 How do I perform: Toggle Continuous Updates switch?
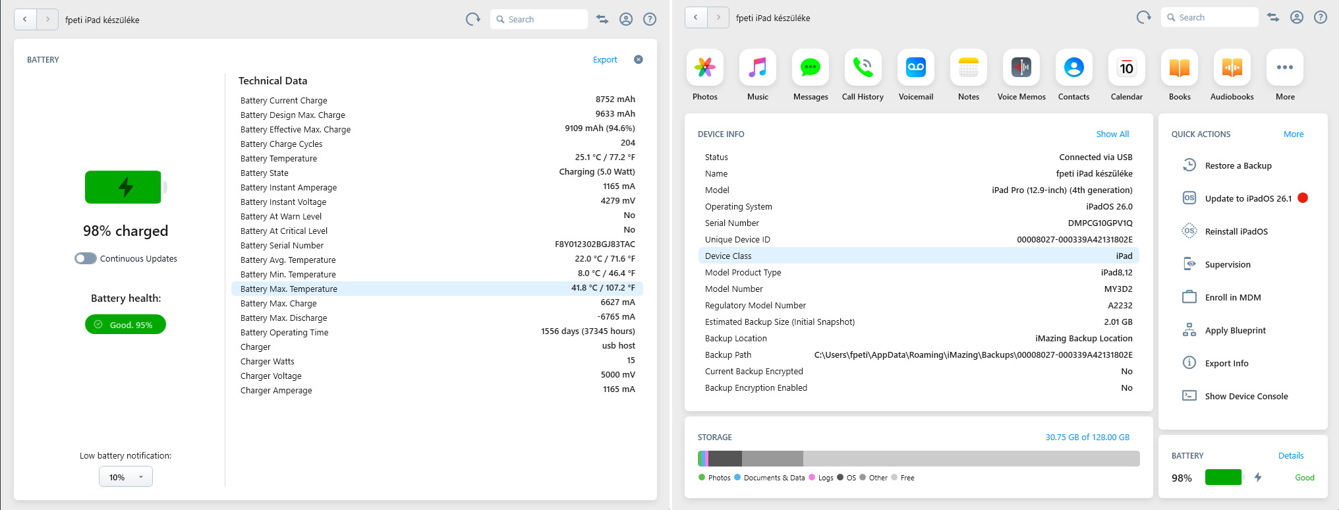86,259
